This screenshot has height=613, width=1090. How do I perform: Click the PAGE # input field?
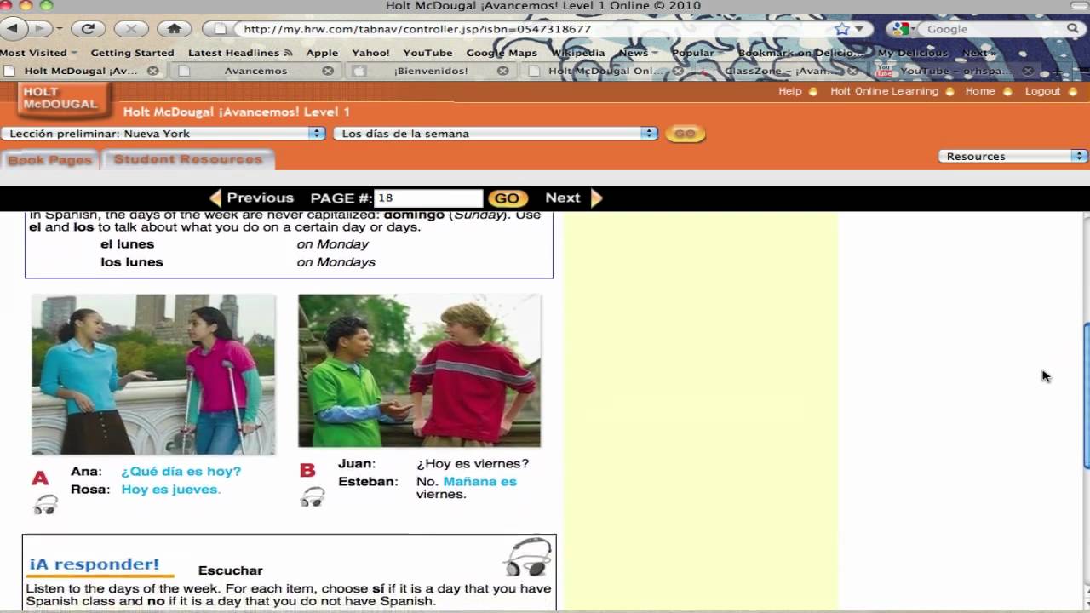tap(428, 198)
